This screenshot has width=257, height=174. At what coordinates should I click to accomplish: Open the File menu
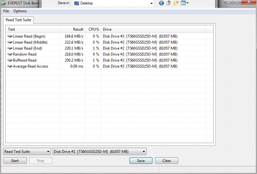click(6, 11)
